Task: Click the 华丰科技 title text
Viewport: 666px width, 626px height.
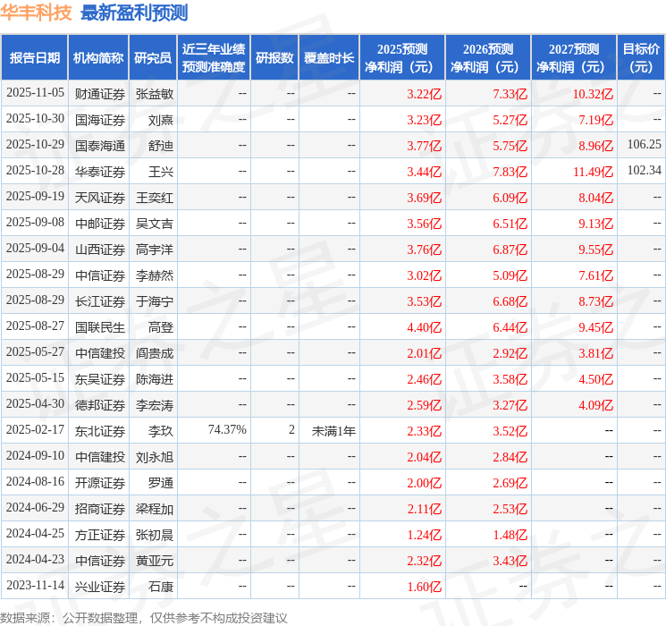Action: click(x=36, y=13)
